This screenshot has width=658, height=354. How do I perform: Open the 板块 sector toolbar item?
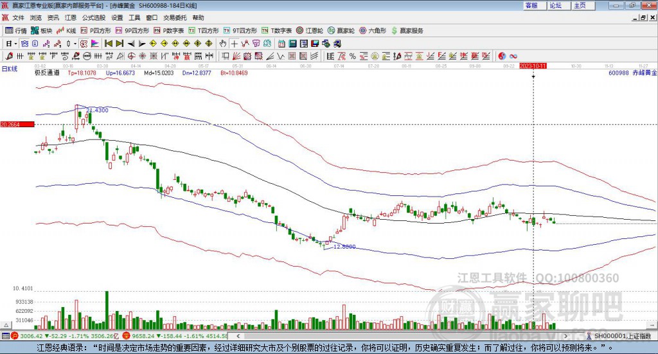point(42,31)
